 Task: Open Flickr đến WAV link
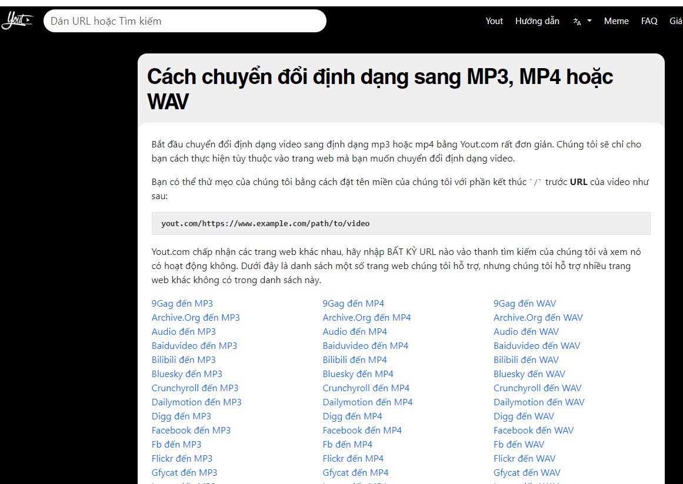524,458
